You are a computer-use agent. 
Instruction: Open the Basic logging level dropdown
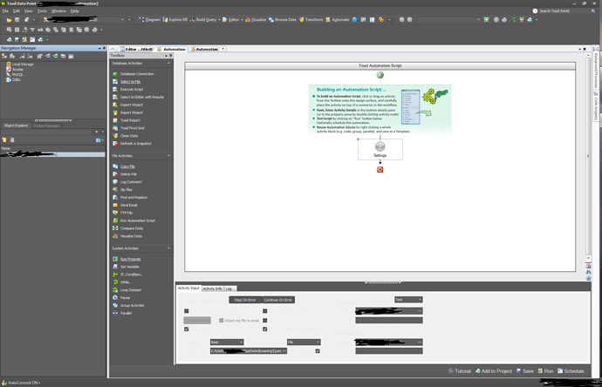click(227, 343)
